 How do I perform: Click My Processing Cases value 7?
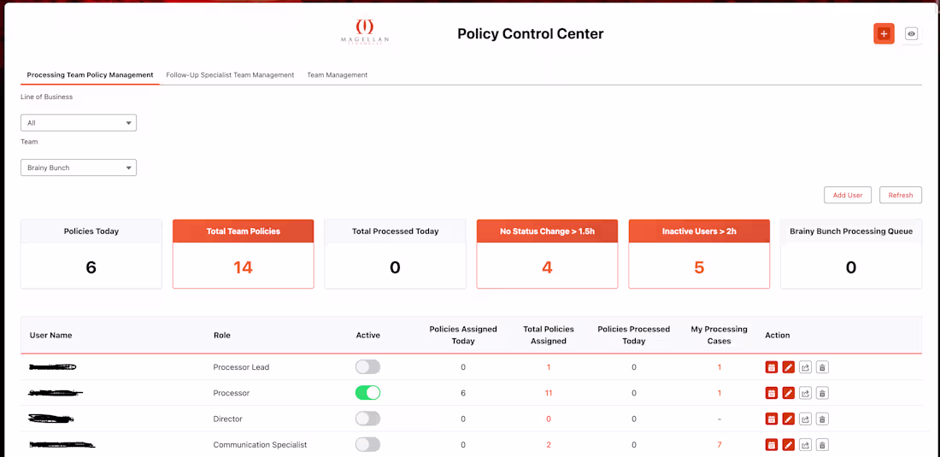(720, 445)
